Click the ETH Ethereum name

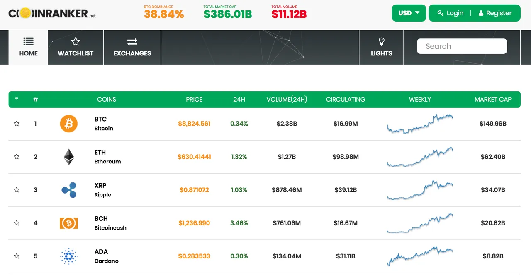[107, 157]
